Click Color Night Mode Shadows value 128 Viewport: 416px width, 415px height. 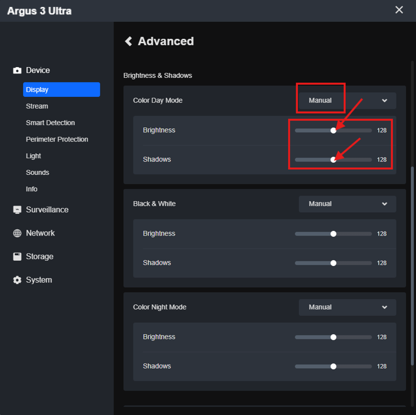(x=382, y=366)
